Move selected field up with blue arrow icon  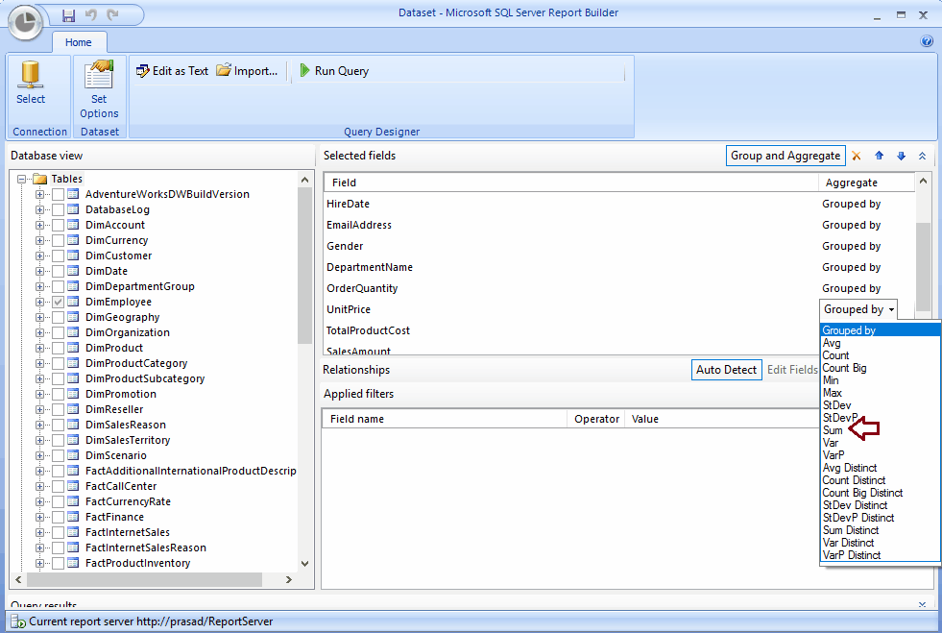coord(879,155)
